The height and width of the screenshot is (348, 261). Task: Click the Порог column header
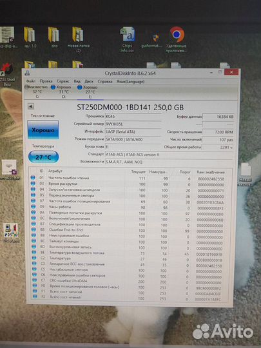(185, 172)
